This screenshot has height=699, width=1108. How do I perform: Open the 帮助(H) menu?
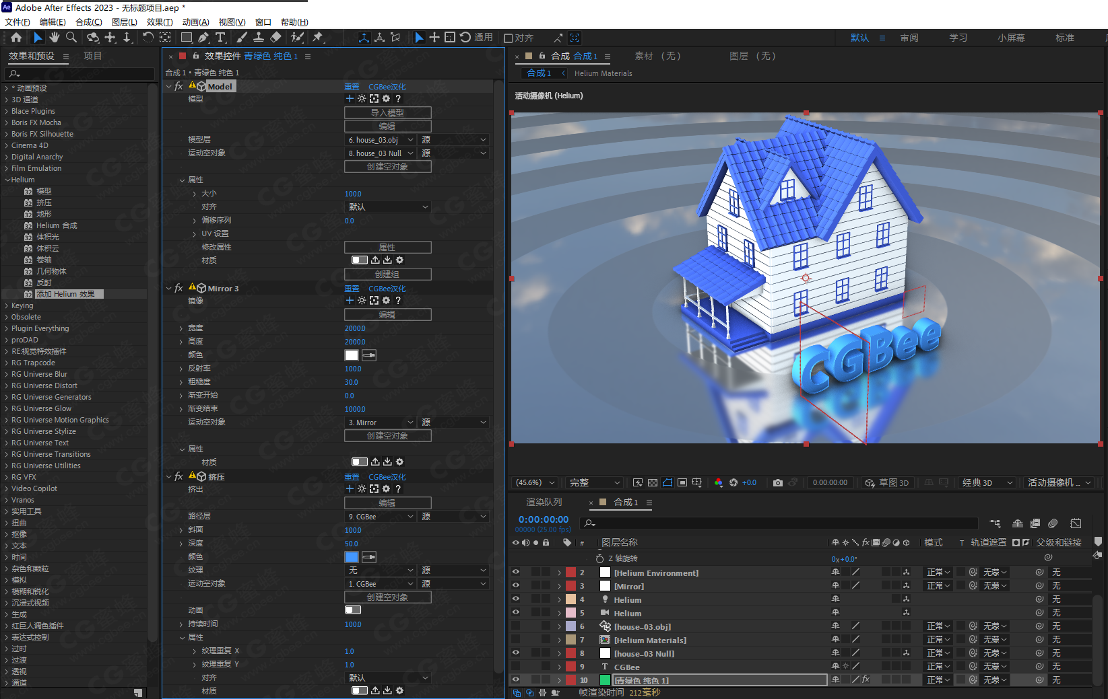294,22
